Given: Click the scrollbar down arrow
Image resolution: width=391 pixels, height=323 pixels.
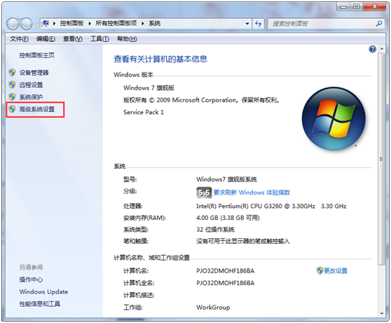Looking at the screenshot, I should (x=381, y=313).
